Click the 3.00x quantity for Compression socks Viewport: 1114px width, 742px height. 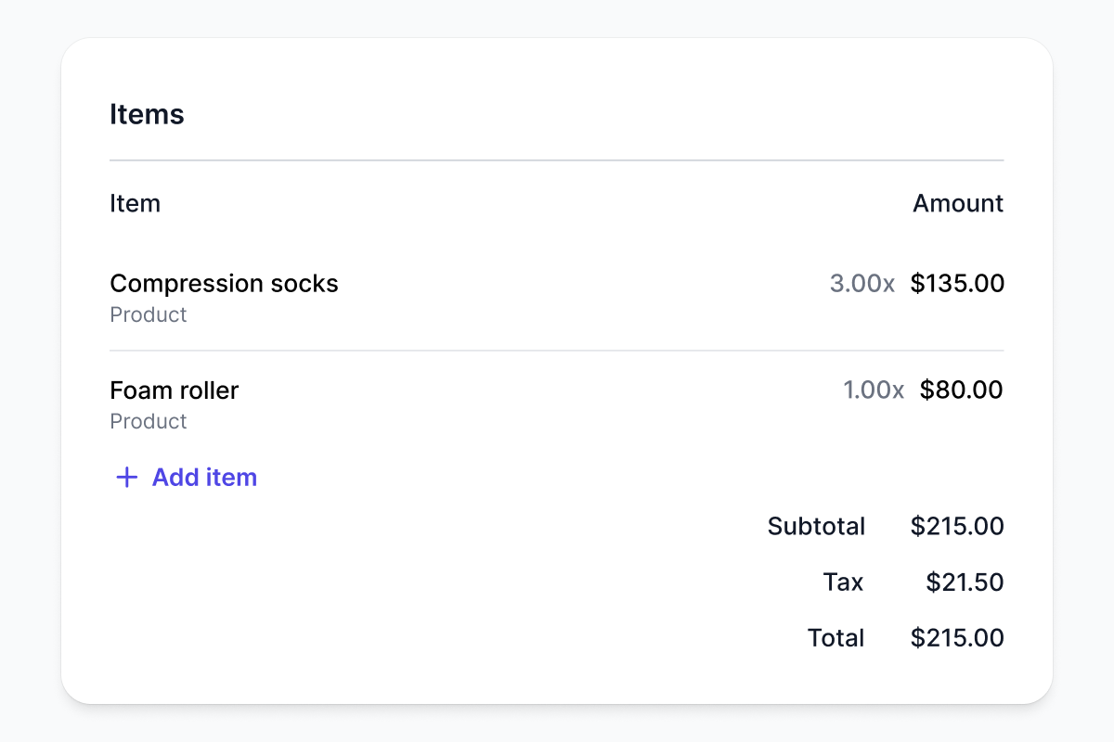(x=861, y=283)
